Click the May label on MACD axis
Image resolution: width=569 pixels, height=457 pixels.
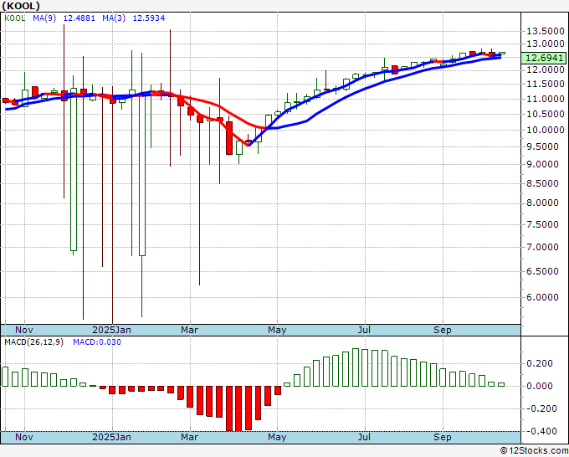click(277, 437)
